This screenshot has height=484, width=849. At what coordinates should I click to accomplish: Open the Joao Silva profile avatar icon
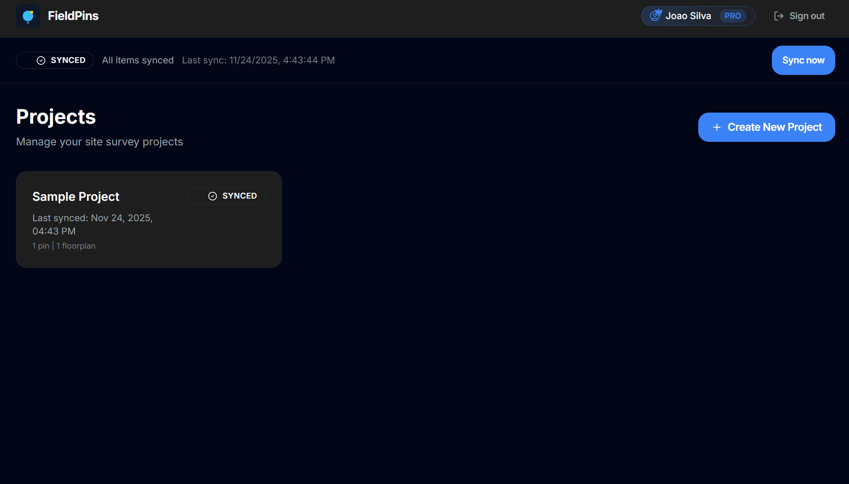(655, 16)
